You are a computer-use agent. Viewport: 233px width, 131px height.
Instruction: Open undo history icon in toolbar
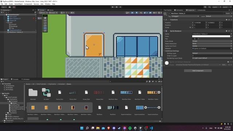(x=205, y=7)
